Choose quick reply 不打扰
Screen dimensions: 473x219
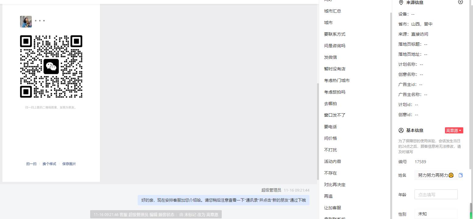click(x=330, y=150)
